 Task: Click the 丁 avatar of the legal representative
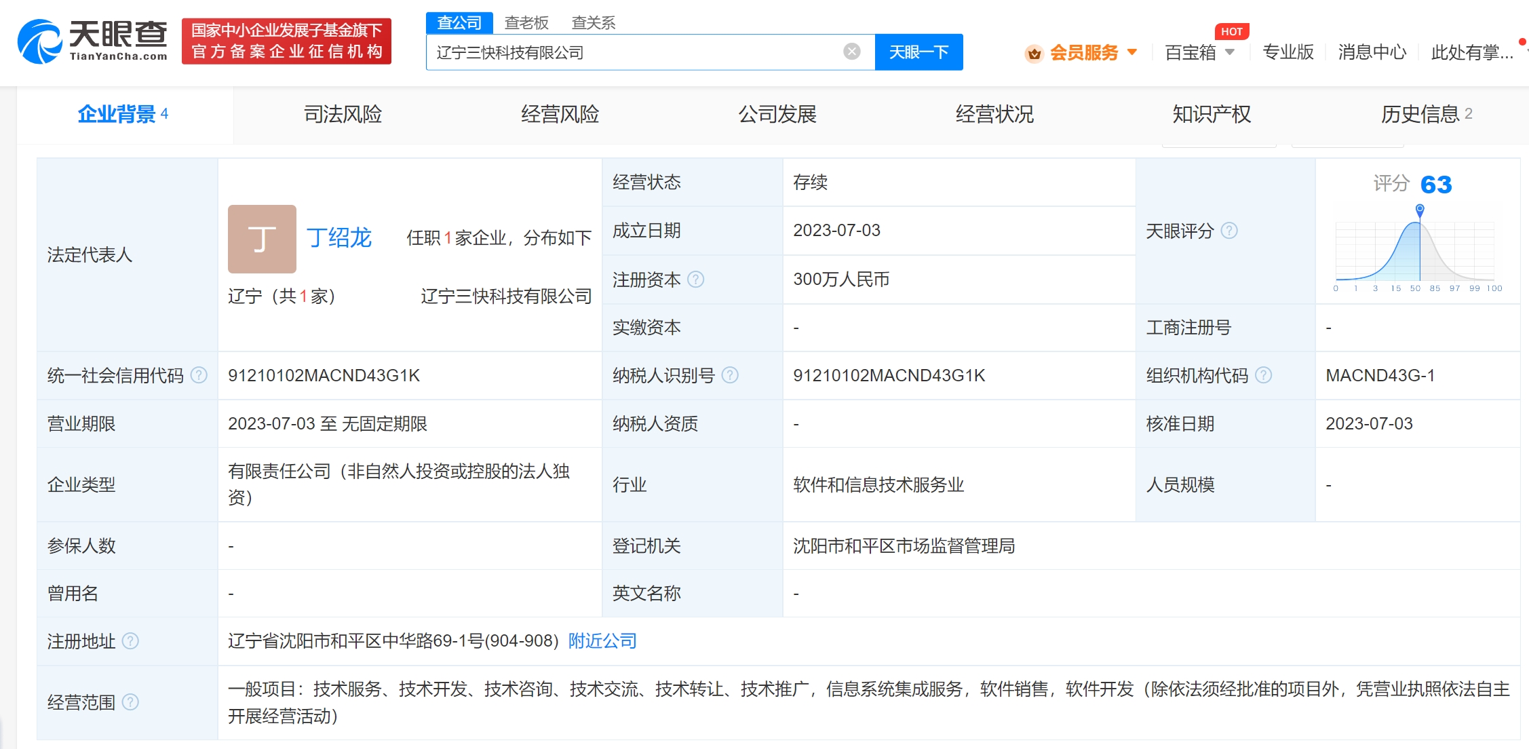coord(262,239)
